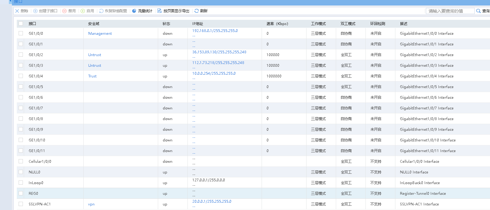Click the restore default config (恢复缺省配置) icon

[101, 11]
